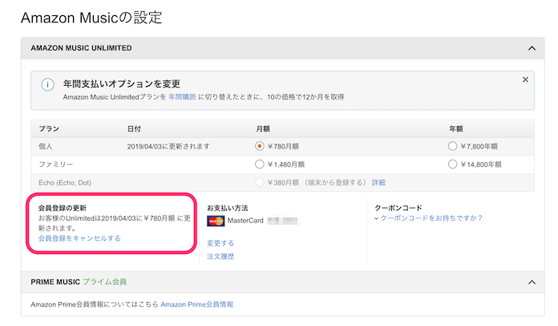Open the 注文履歴 order history link
Image resolution: width=558 pixels, height=326 pixels.
pyautogui.click(x=220, y=256)
